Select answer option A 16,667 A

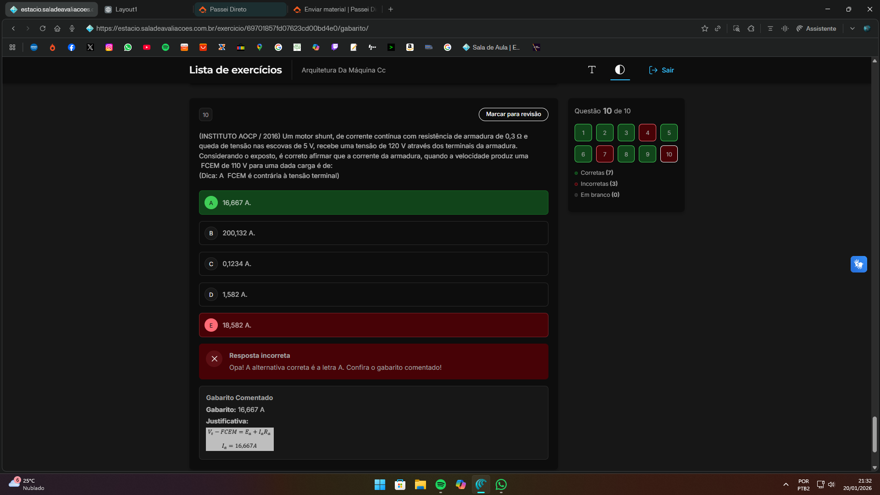tap(373, 203)
